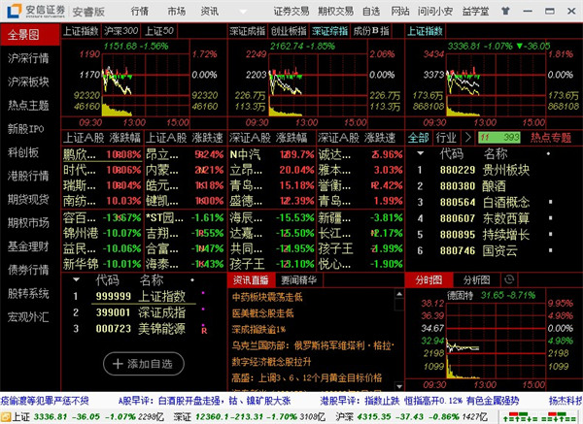This screenshot has width=583, height=424.
Task: Open ticker headline A股早评 白酒股开盘走强
Action: [x=205, y=401]
